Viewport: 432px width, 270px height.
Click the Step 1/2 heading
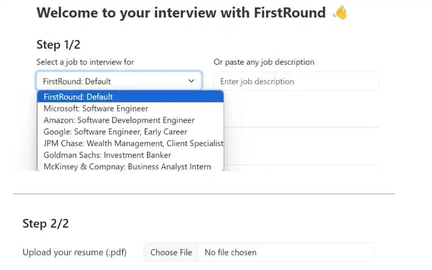pos(58,44)
